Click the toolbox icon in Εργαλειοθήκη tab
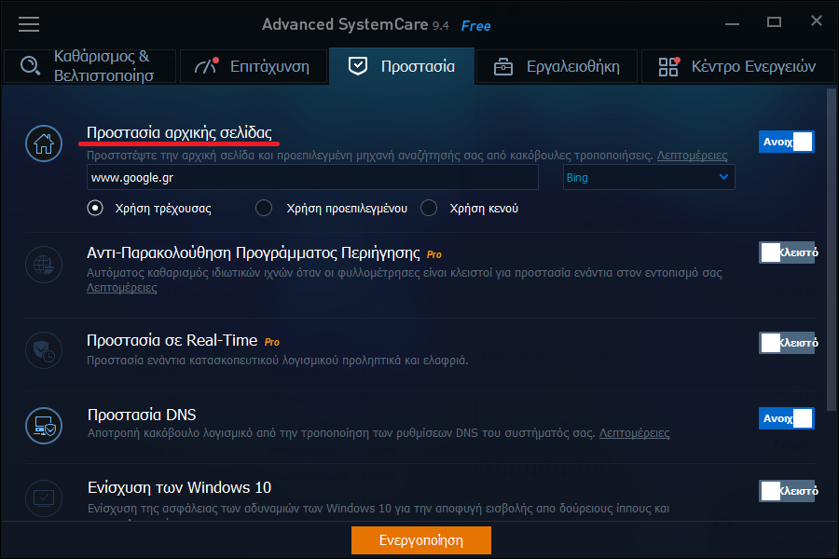839x559 pixels. pos(503,66)
